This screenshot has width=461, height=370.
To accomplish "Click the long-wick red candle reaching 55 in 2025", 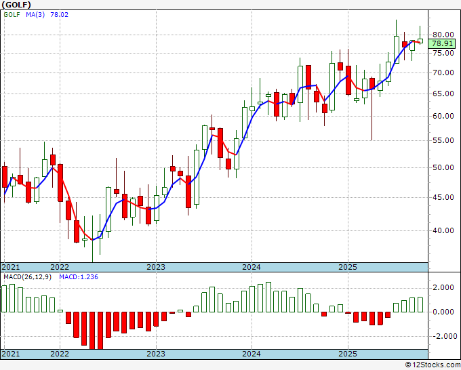I will (x=372, y=83).
